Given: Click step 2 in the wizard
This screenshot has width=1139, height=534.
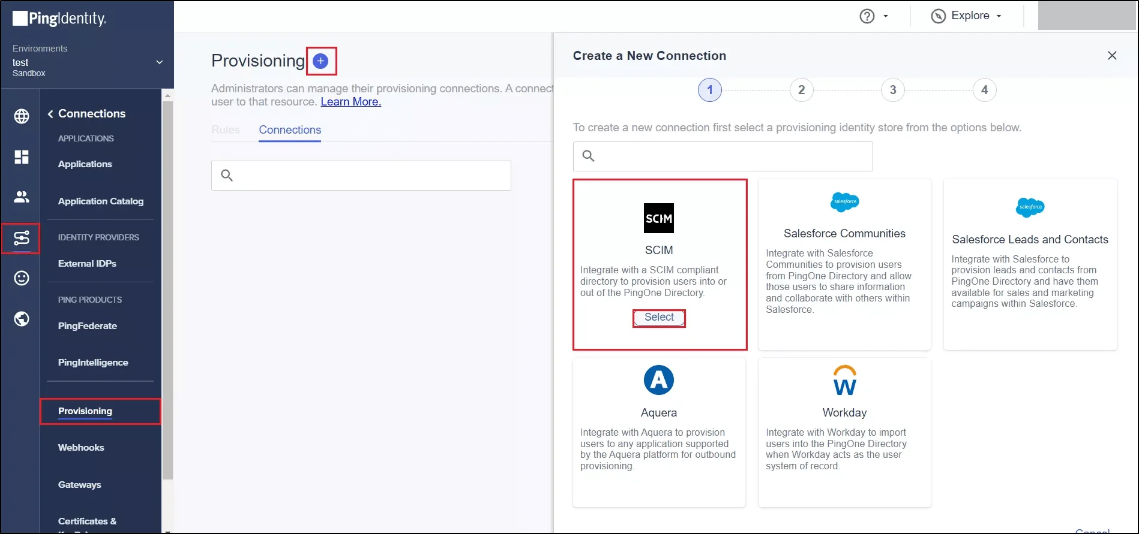Looking at the screenshot, I should pos(801,90).
